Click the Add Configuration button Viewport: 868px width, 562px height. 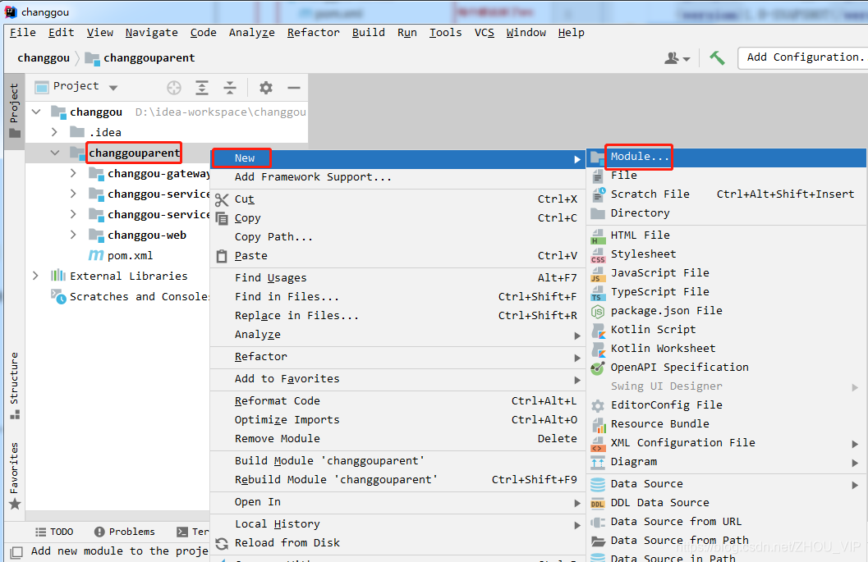(804, 57)
